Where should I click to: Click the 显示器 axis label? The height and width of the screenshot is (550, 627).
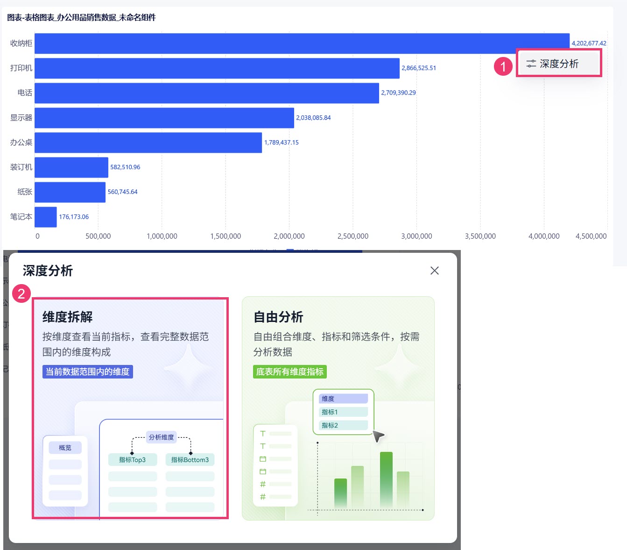click(x=21, y=118)
